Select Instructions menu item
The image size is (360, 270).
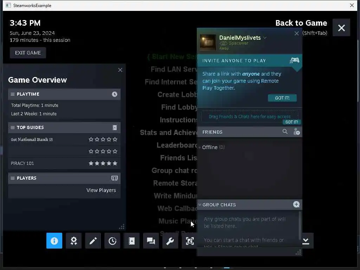tap(178, 120)
